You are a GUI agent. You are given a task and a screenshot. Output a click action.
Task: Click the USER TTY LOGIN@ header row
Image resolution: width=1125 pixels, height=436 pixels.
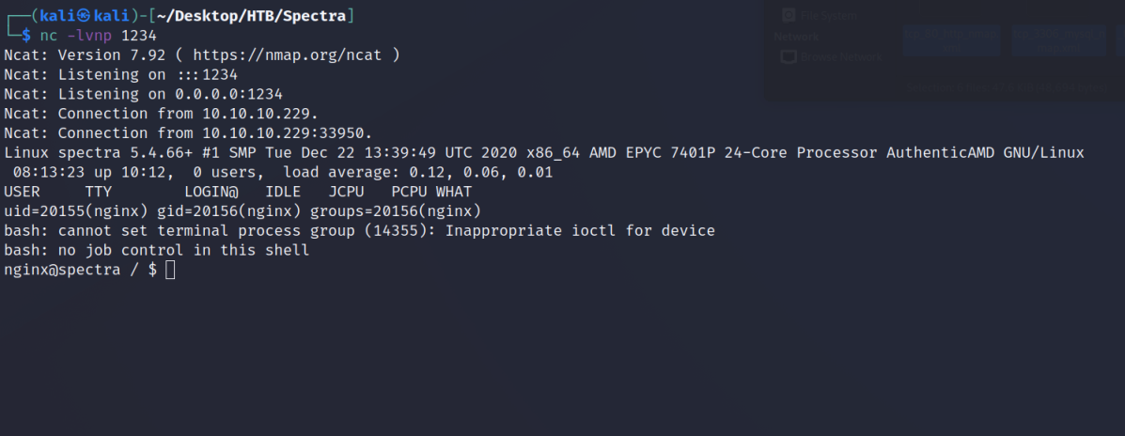coord(239,192)
